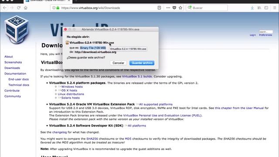Reload the page with the refresh icon

(x=19, y=8)
